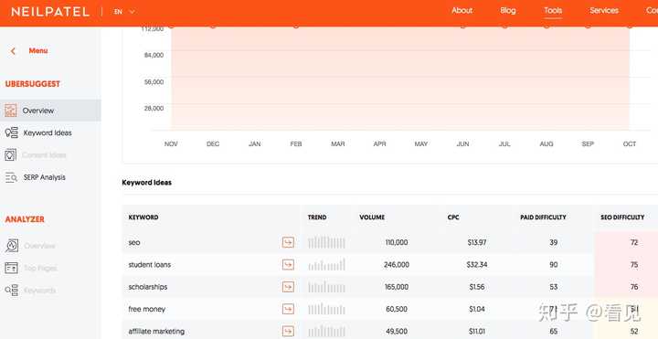Viewport: 658px width, 339px height.
Task: Open the EN language dropdown
Action: (124, 12)
